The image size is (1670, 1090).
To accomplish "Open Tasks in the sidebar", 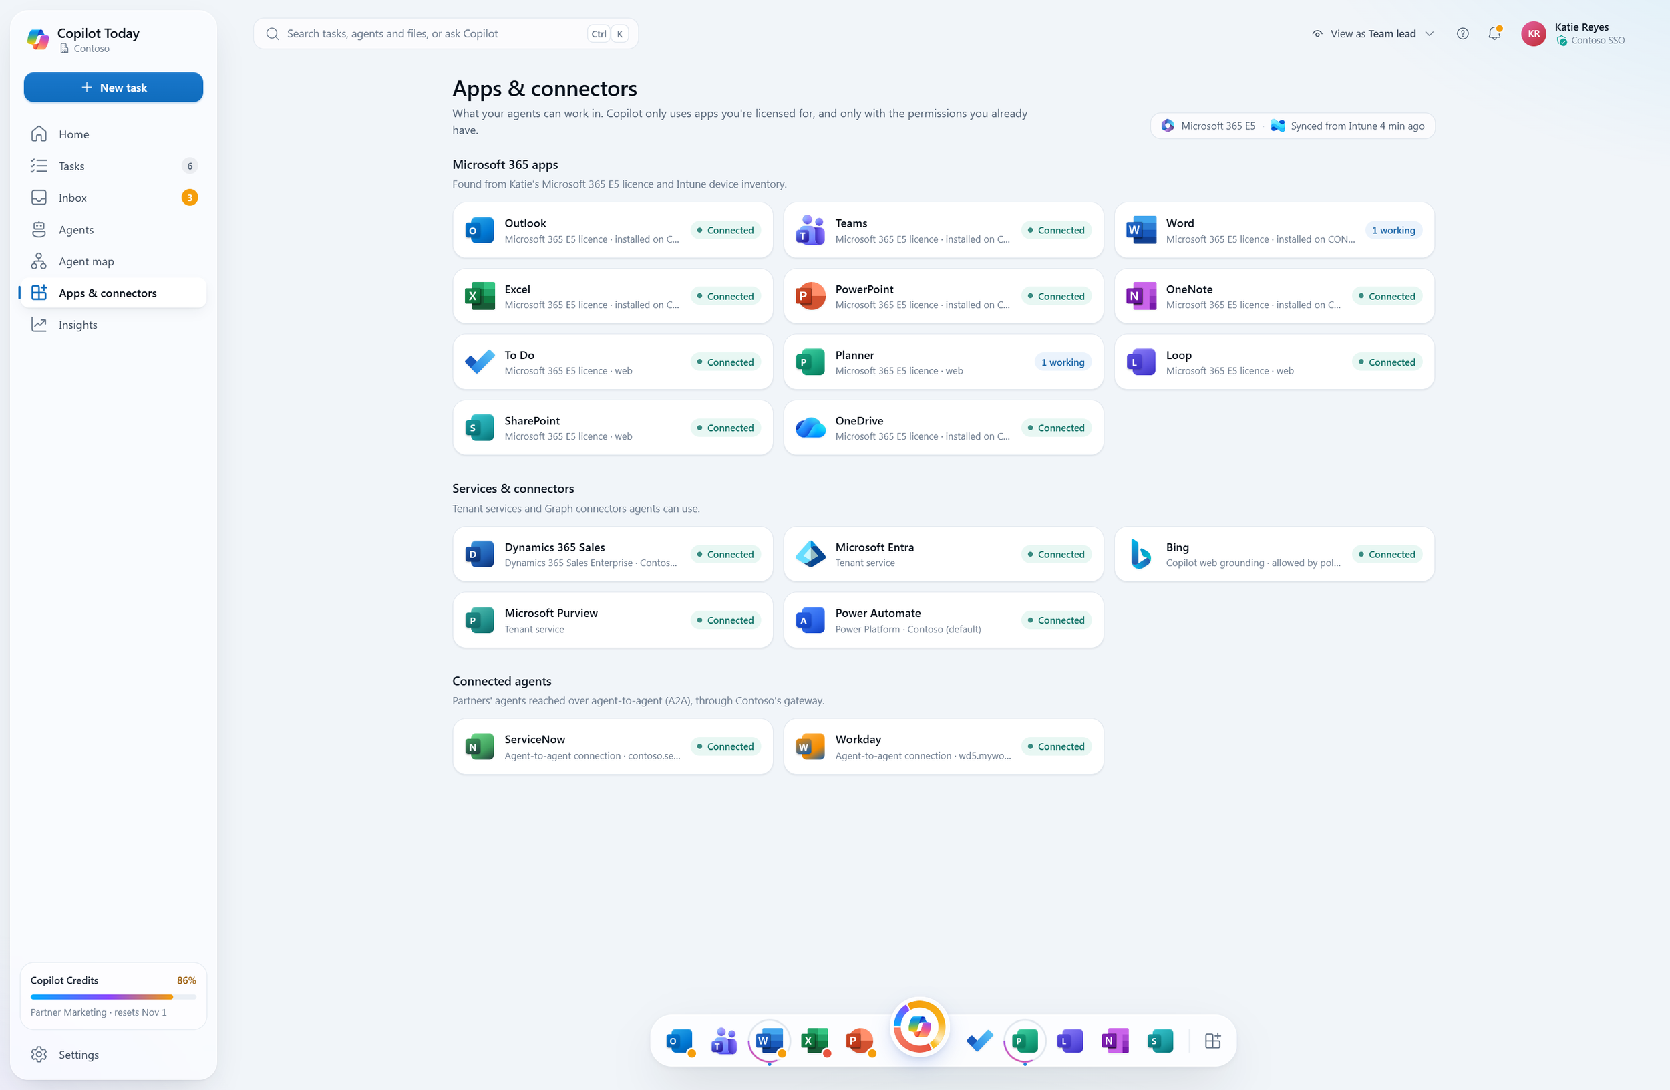I will tap(113, 166).
